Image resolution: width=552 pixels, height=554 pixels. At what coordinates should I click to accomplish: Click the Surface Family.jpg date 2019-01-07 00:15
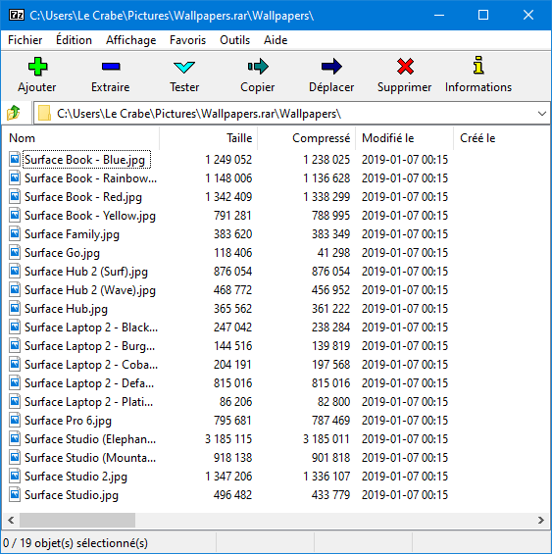pyautogui.click(x=405, y=234)
